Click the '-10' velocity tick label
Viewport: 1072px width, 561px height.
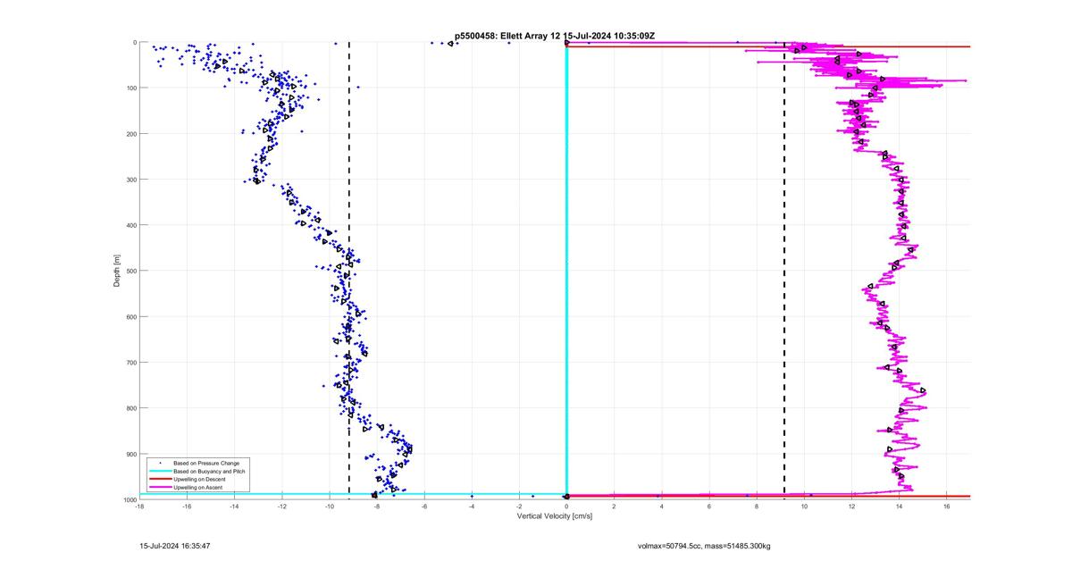[x=329, y=507]
